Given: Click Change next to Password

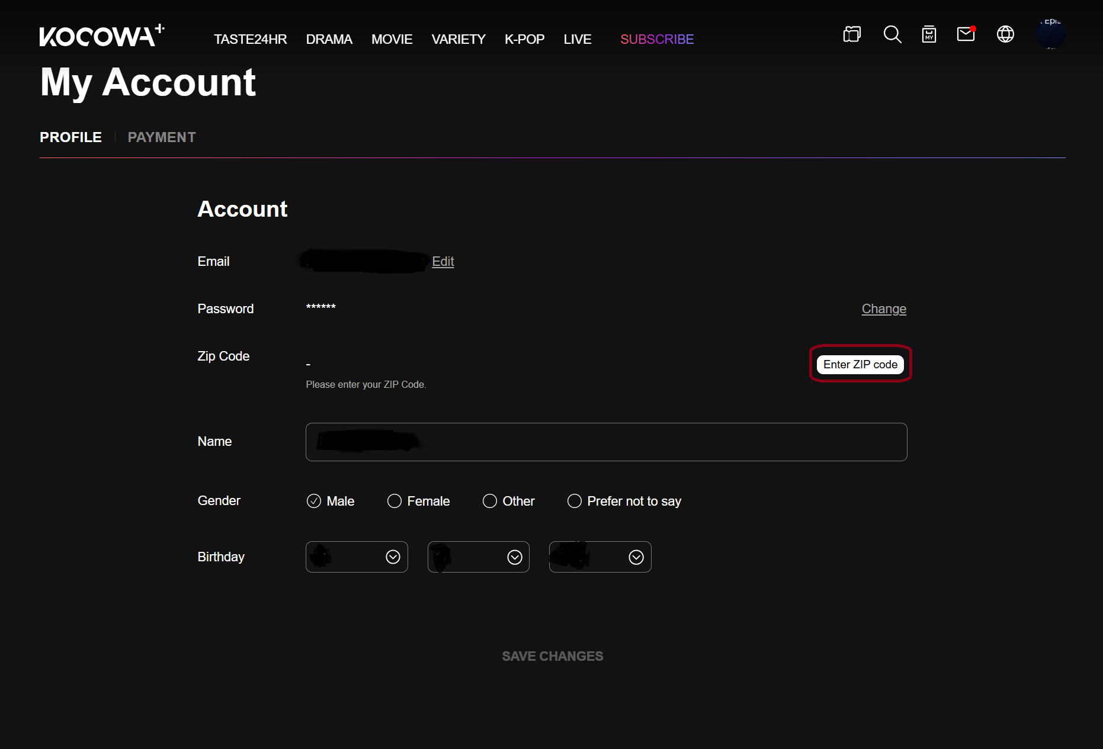Looking at the screenshot, I should [884, 309].
